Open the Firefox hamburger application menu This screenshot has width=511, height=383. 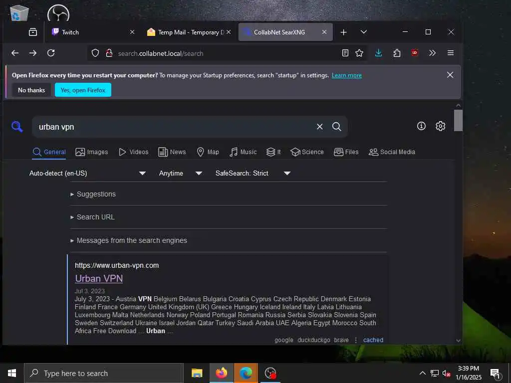click(x=451, y=53)
